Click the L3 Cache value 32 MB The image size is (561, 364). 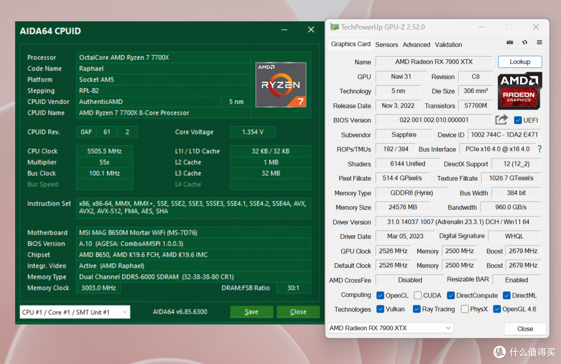[x=271, y=173]
